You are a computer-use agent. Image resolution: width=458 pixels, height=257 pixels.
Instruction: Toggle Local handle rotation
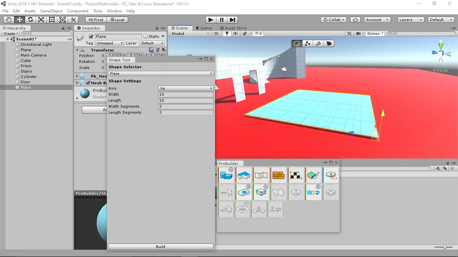118,20
